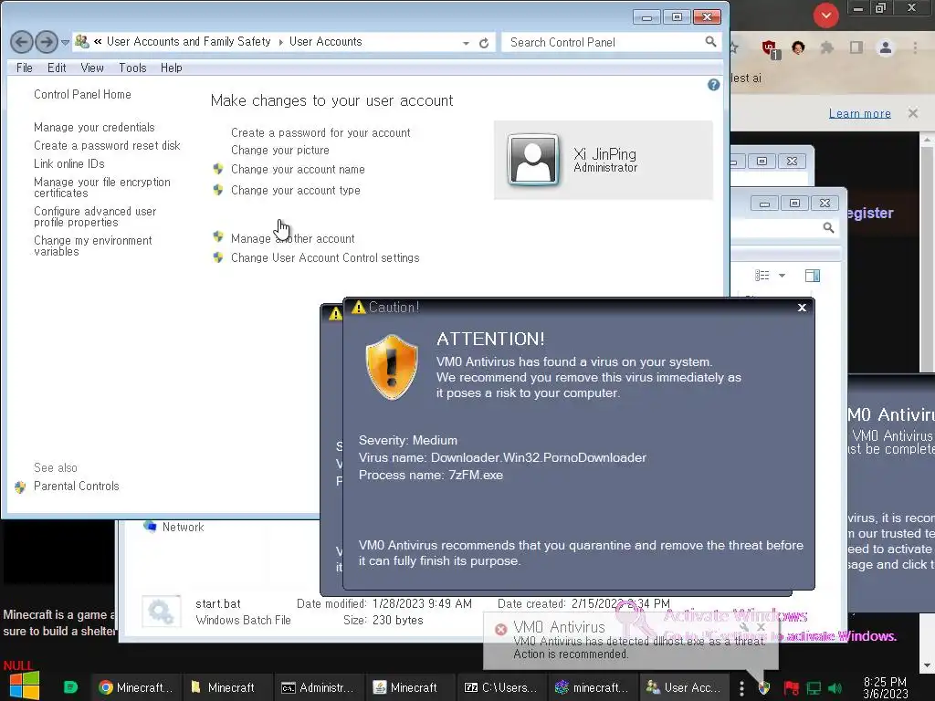Click the start.bat file icon
The width and height of the screenshot is (935, 701).
pos(161,612)
